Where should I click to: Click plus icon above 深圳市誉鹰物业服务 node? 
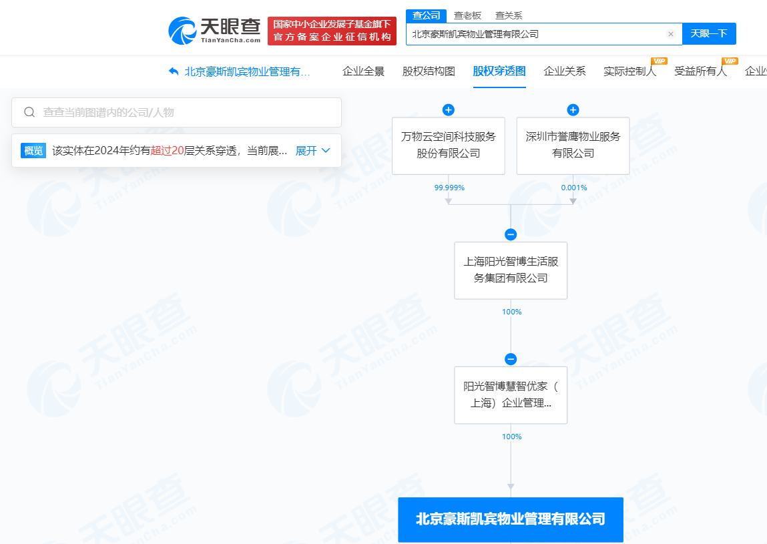[x=573, y=109]
